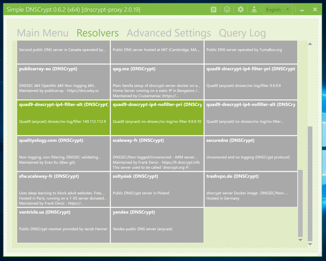Toggle the publicarray-au resolver tile
This screenshot has width=326, height=261.
pos(63,82)
